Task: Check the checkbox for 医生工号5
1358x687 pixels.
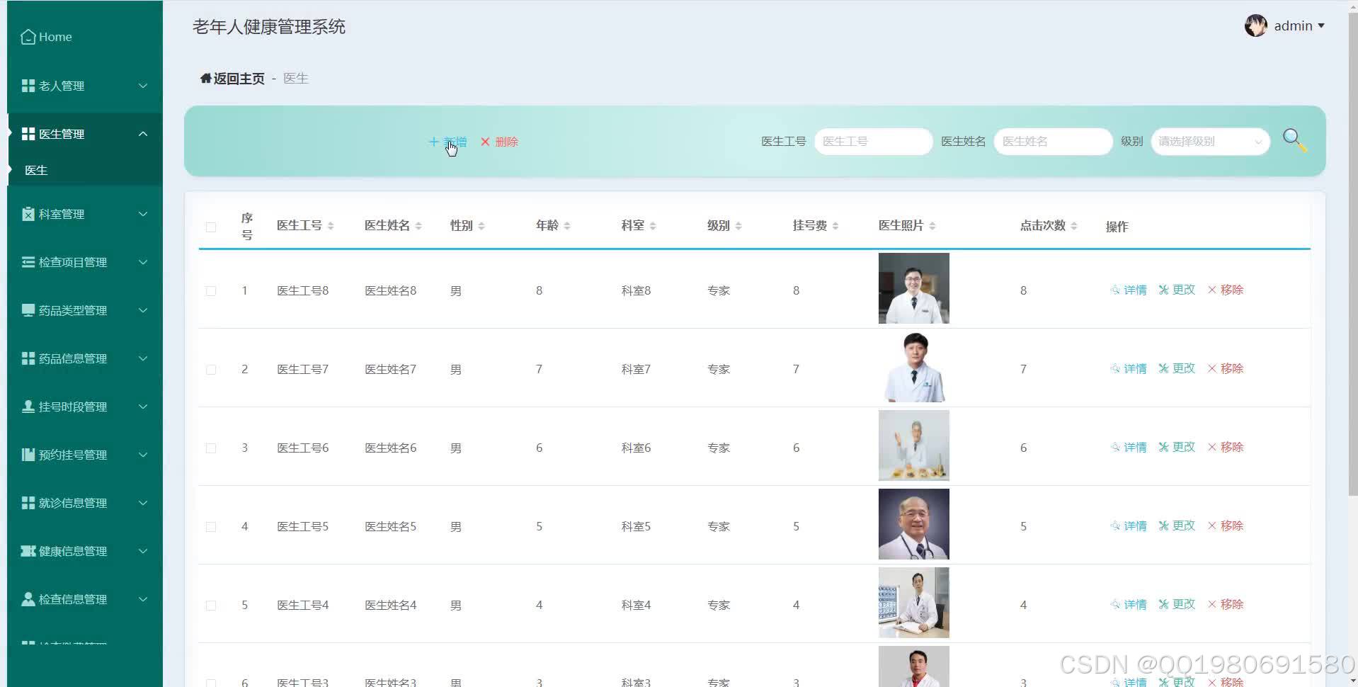Action: (210, 526)
